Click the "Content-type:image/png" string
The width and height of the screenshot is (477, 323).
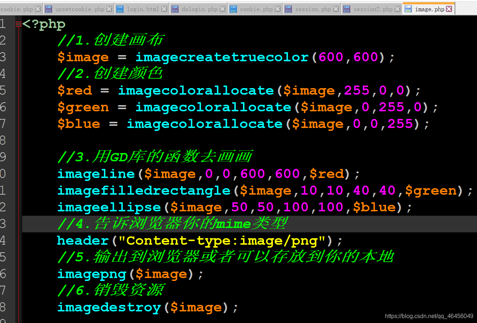(x=222, y=241)
